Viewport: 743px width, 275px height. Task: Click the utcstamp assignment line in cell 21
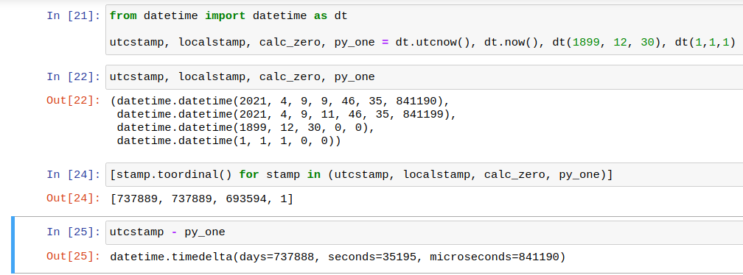coord(422,42)
